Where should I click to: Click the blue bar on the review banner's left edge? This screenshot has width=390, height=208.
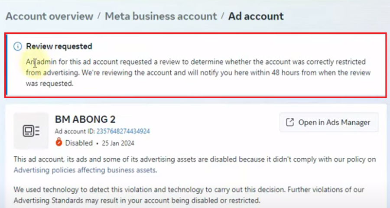tap(6, 65)
